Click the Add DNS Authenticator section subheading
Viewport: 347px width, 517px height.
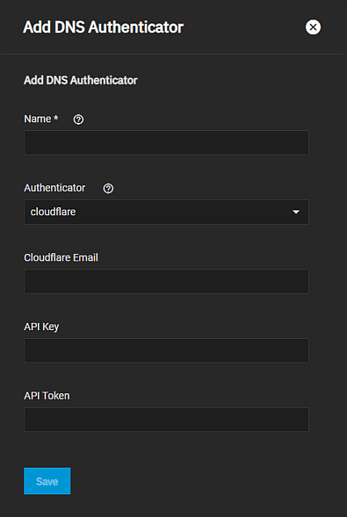coord(81,80)
